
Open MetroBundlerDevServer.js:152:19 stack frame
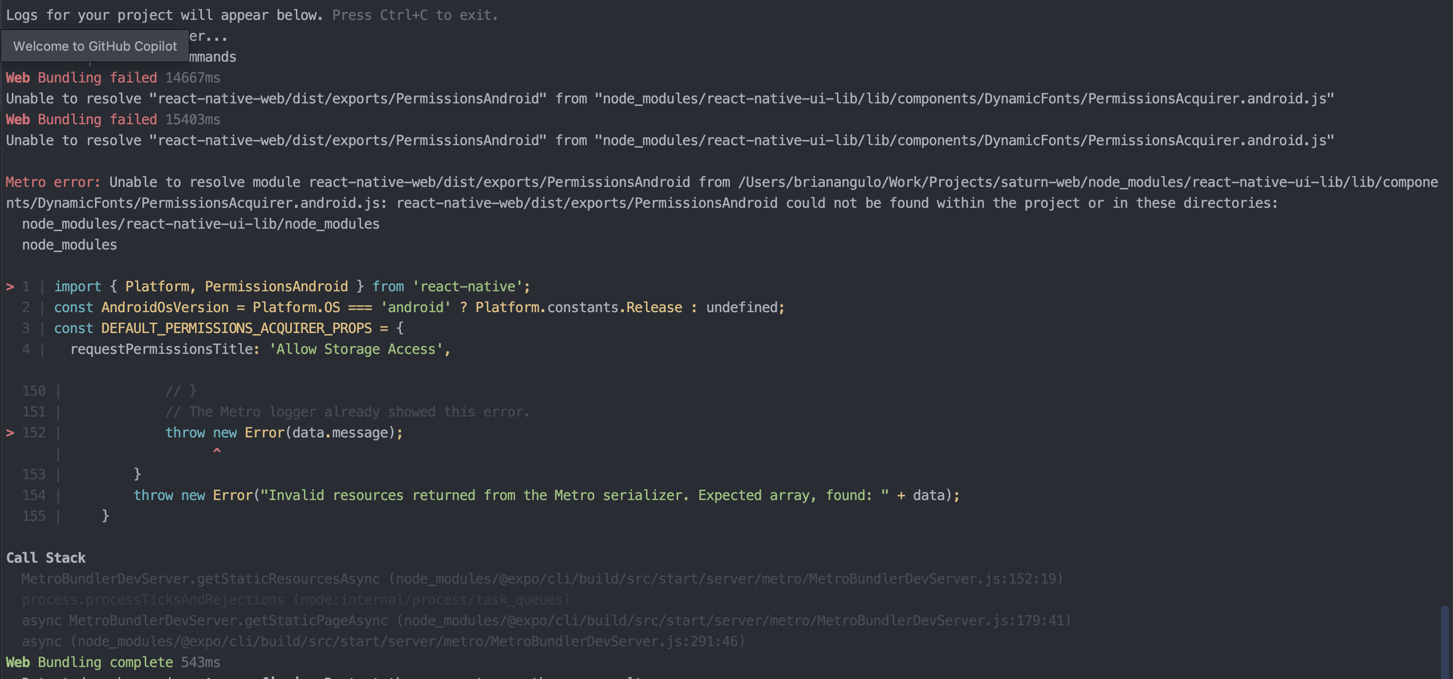(542, 579)
